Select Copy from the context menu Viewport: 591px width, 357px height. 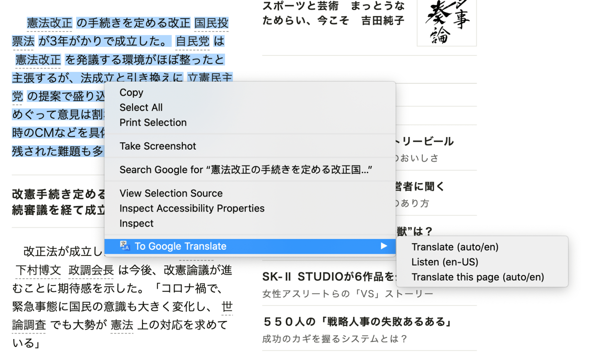point(131,92)
